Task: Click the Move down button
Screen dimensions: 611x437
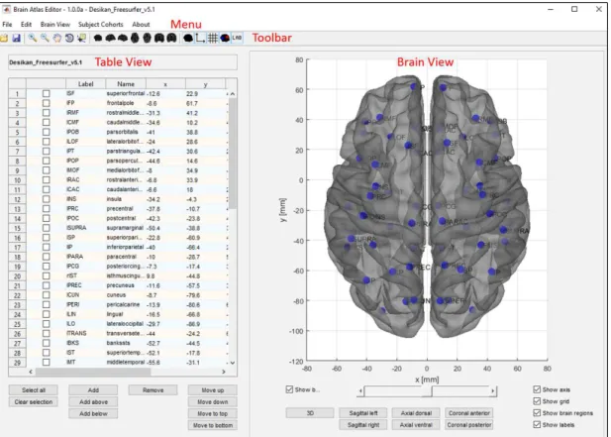Action: click(212, 402)
